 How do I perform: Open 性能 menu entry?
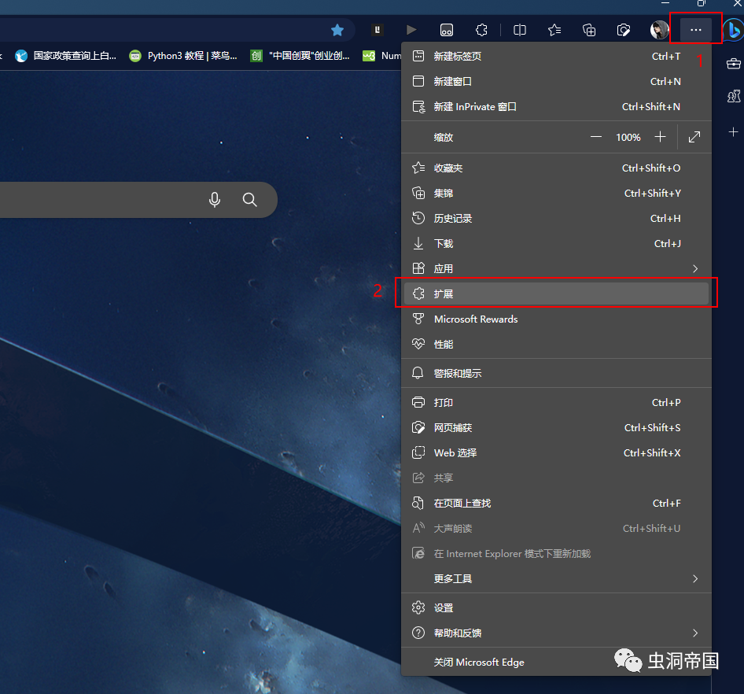click(556, 344)
